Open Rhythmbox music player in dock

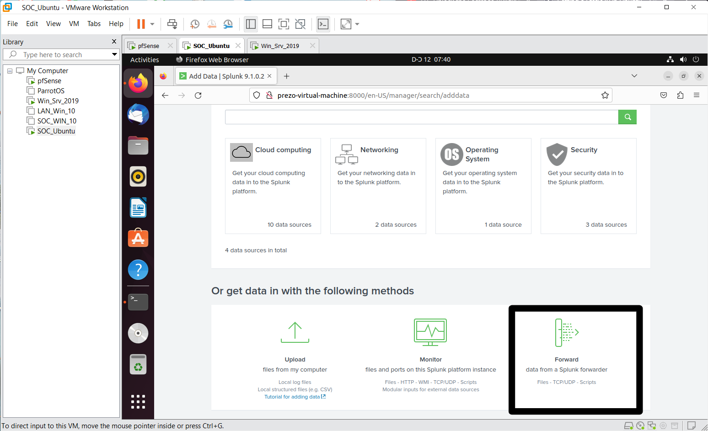pyautogui.click(x=138, y=176)
